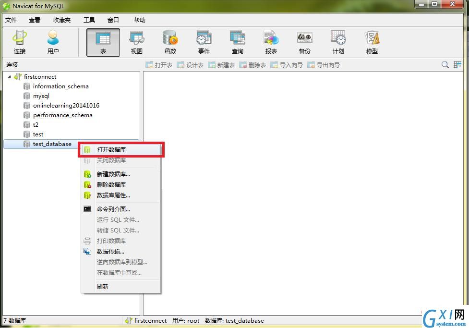Click the grid view mode icon
This screenshot has height=328, width=469.
(457, 65)
